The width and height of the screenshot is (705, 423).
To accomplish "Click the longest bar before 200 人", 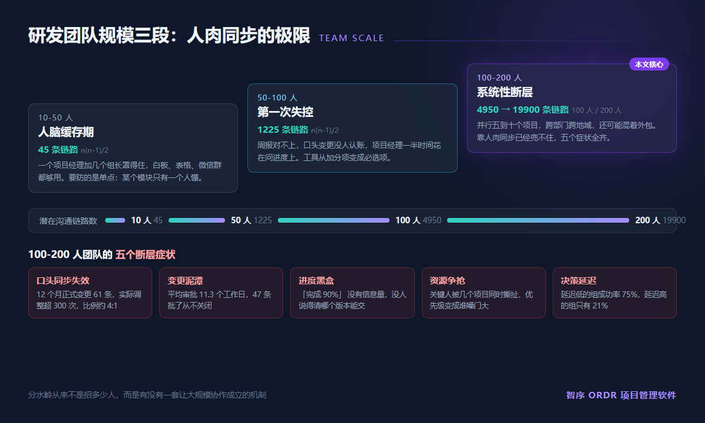I will pyautogui.click(x=538, y=220).
